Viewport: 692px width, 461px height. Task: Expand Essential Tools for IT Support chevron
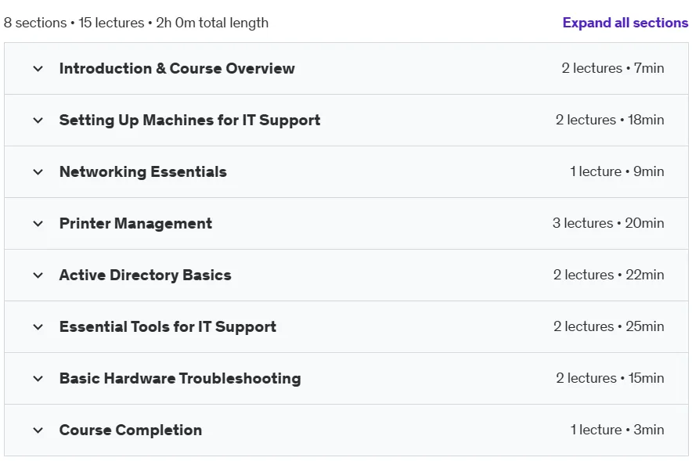pyautogui.click(x=38, y=327)
